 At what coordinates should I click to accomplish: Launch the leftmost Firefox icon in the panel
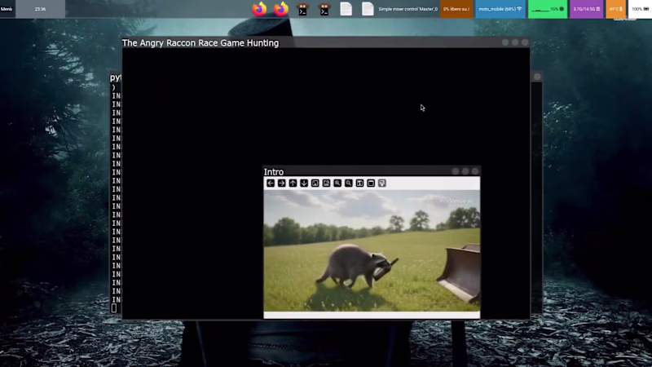[x=259, y=9]
